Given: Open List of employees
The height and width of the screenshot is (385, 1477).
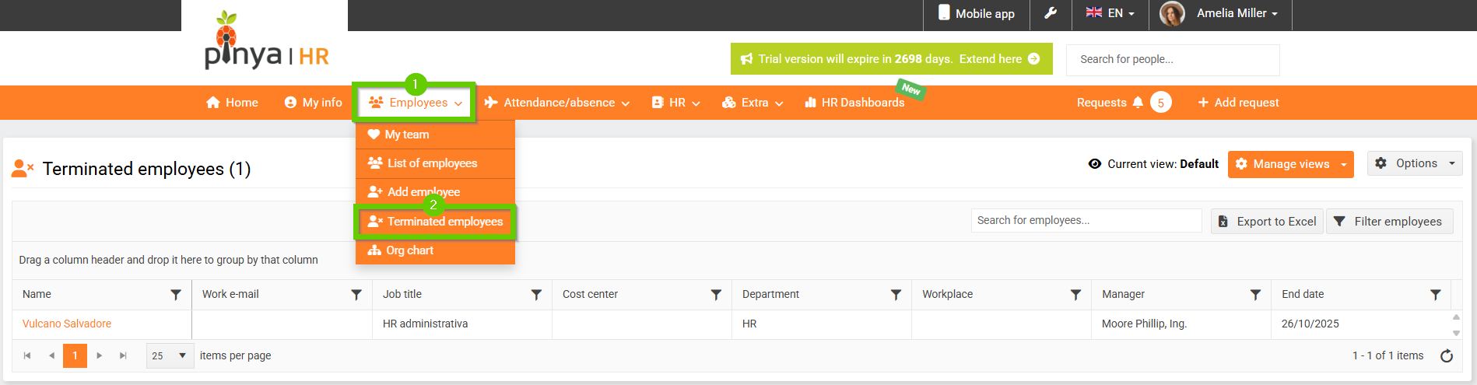Looking at the screenshot, I should pos(435,163).
